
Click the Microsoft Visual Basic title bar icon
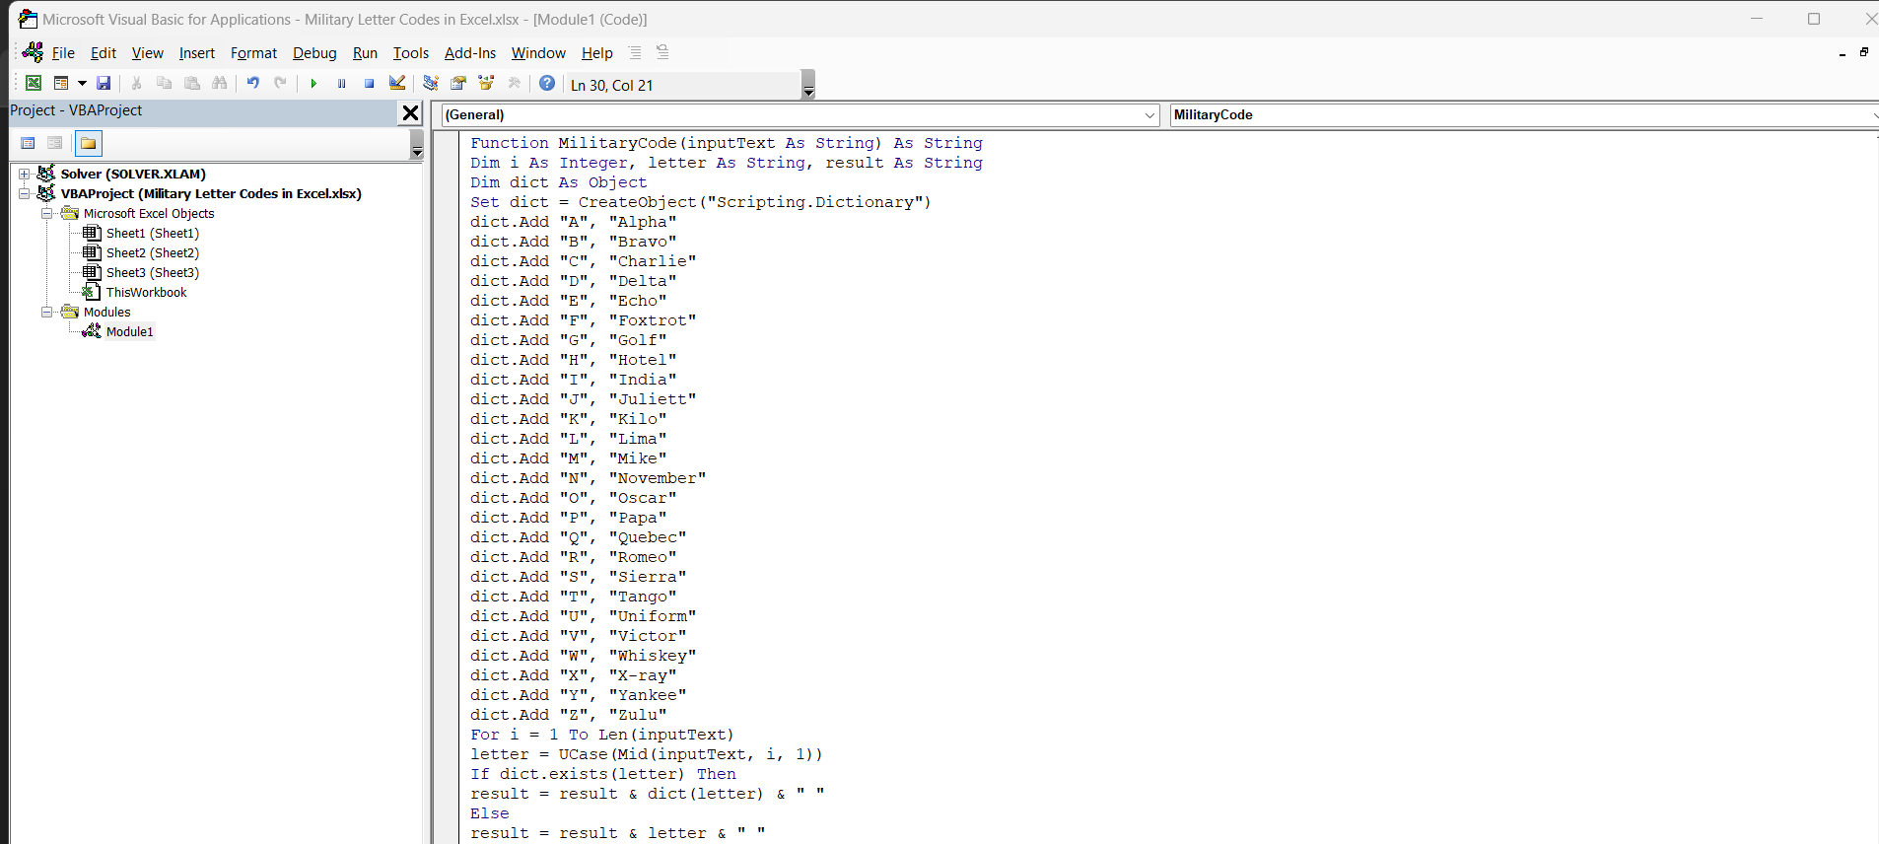pyautogui.click(x=28, y=19)
